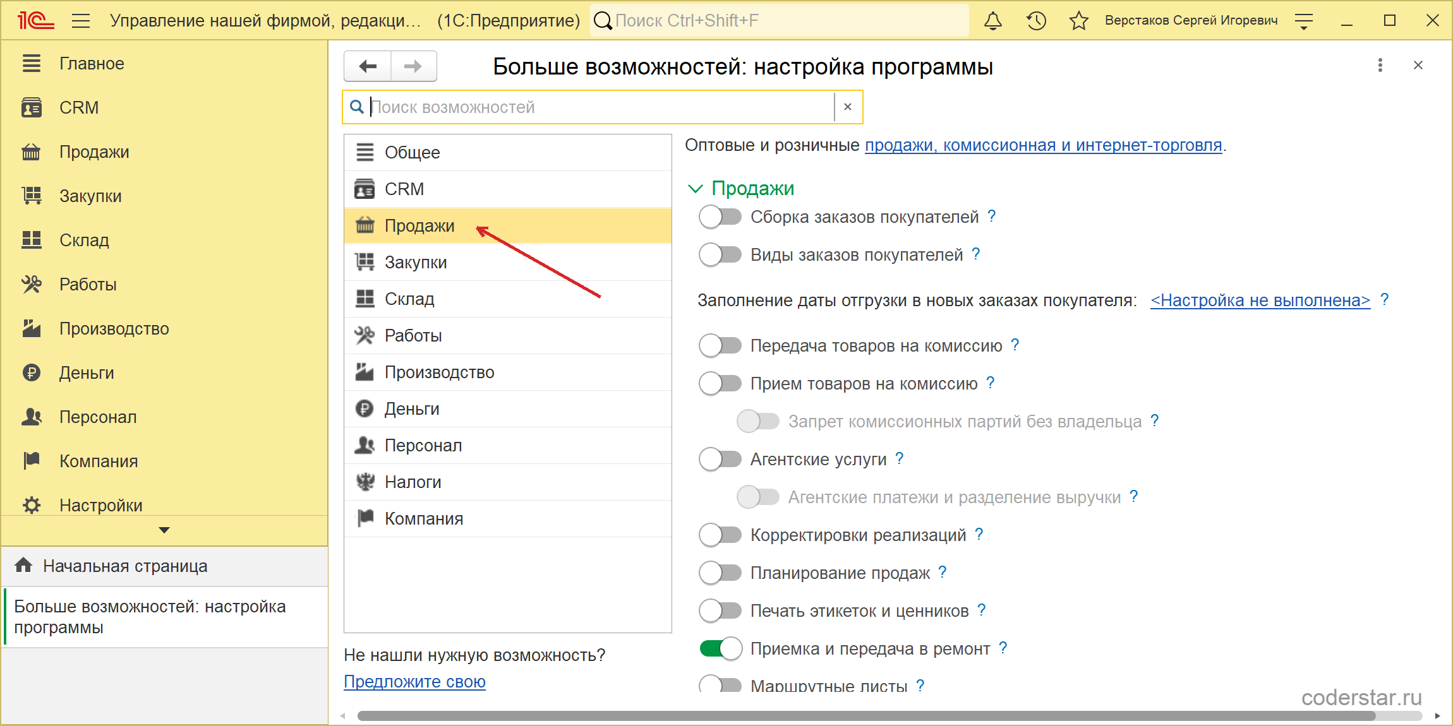Viewport: 1453px width, 726px height.
Task: Open Работы section in the left sidebar
Action: pos(164,285)
